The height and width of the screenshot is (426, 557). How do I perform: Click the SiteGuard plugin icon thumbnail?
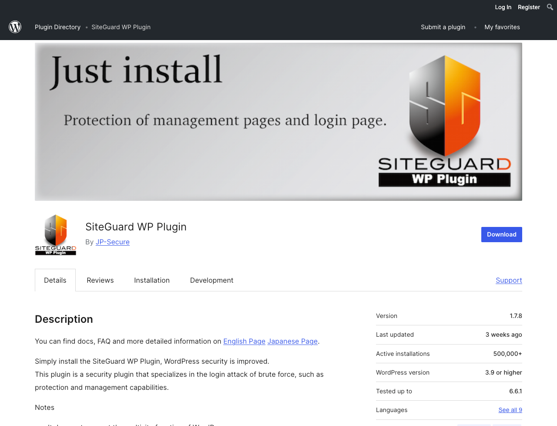point(56,235)
